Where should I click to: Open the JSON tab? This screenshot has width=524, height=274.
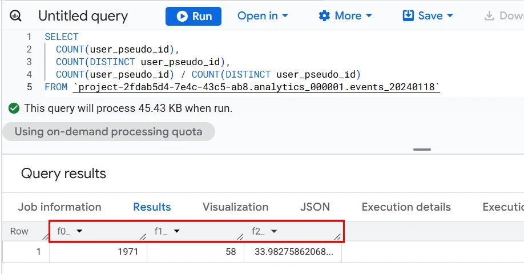(x=315, y=207)
